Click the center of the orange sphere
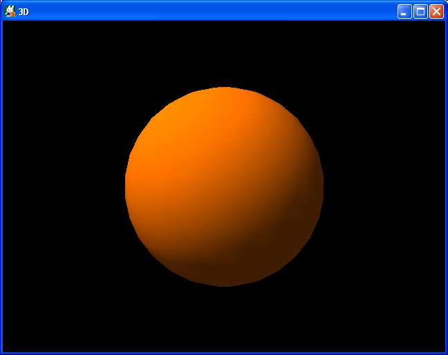 (x=224, y=186)
